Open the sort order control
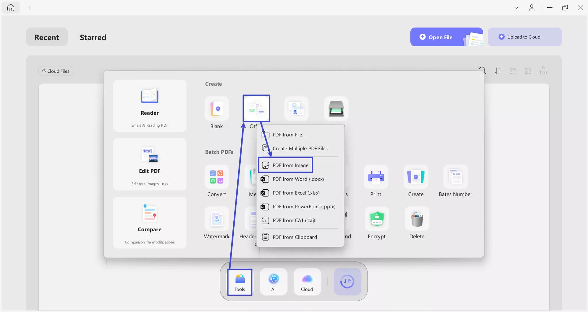Image resolution: width=588 pixels, height=312 pixels. click(x=498, y=70)
